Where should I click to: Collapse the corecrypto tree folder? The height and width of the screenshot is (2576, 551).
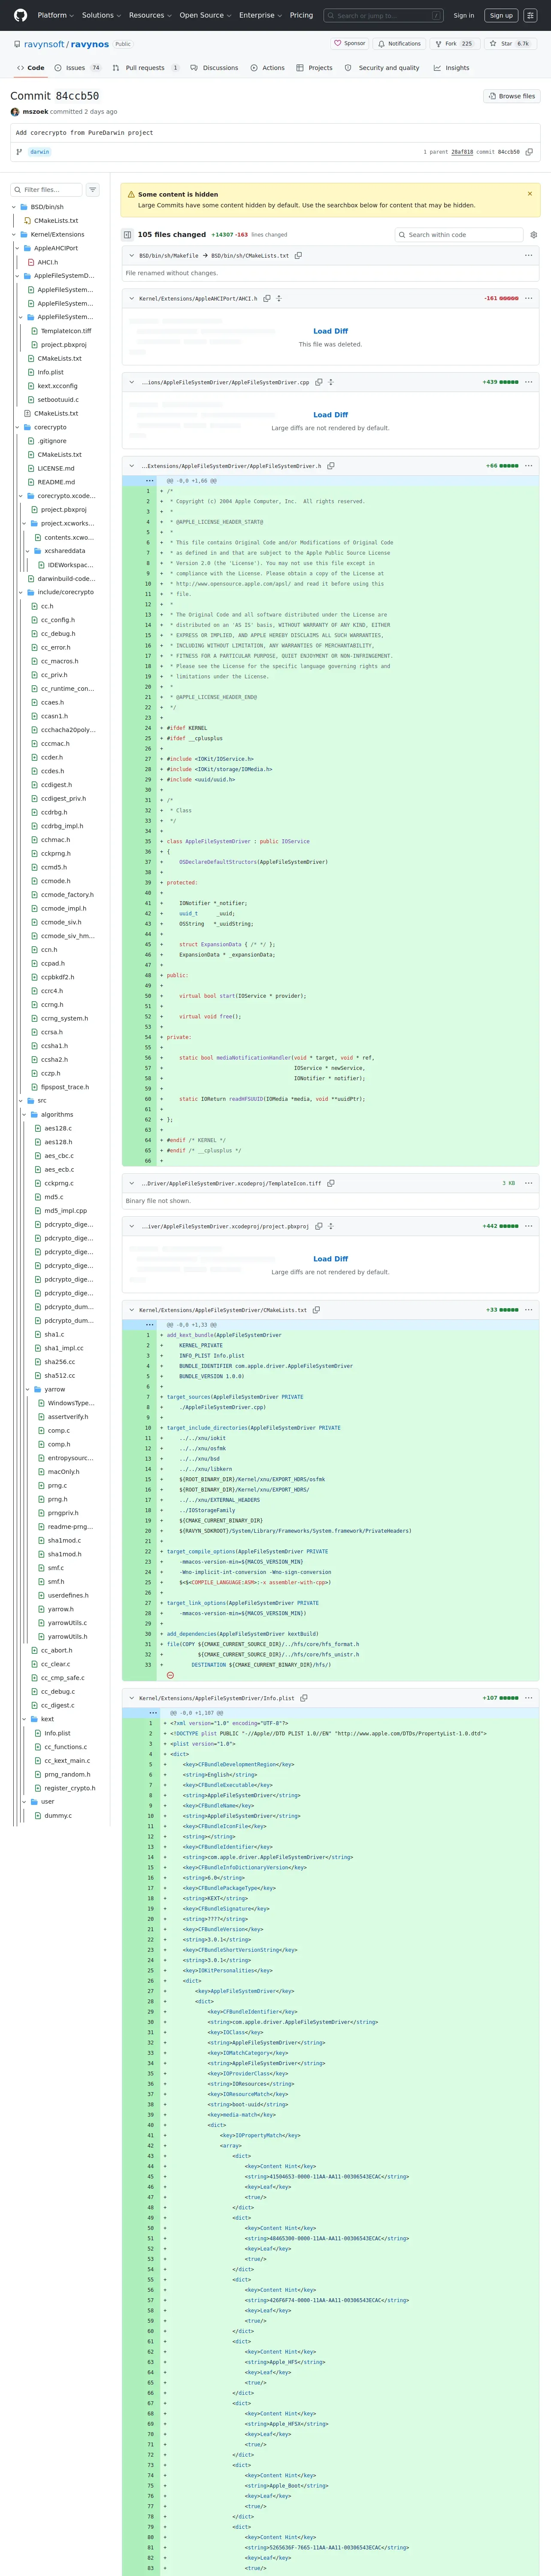[x=17, y=427]
